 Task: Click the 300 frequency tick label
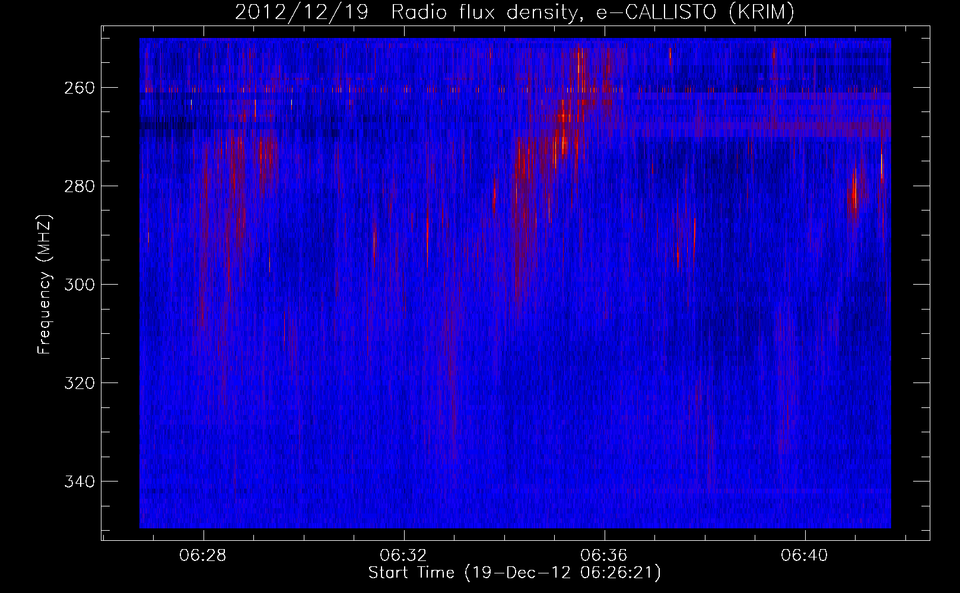point(79,285)
